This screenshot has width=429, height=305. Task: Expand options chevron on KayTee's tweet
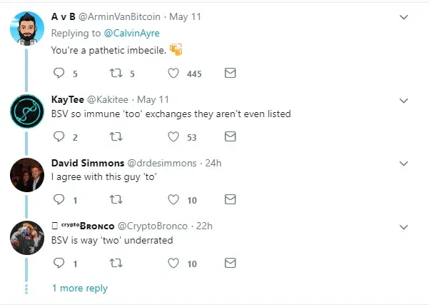[x=403, y=100]
